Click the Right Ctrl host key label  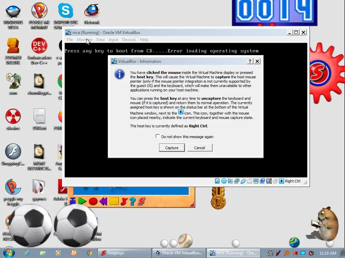[293, 181]
